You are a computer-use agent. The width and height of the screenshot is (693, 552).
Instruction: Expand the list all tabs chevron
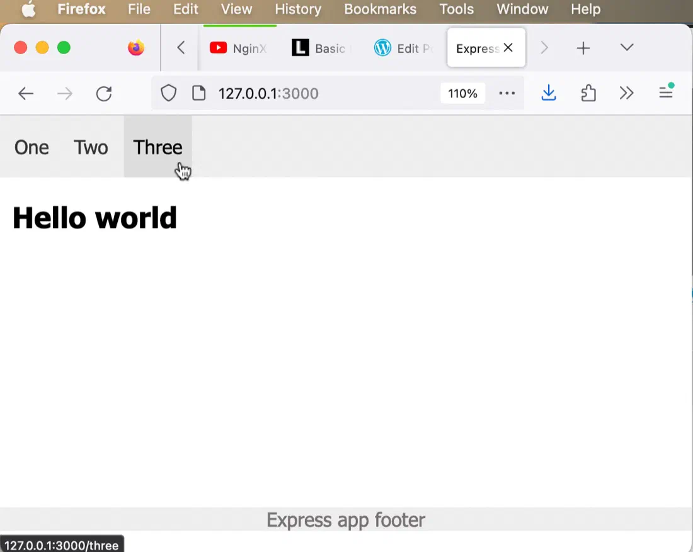(x=627, y=47)
